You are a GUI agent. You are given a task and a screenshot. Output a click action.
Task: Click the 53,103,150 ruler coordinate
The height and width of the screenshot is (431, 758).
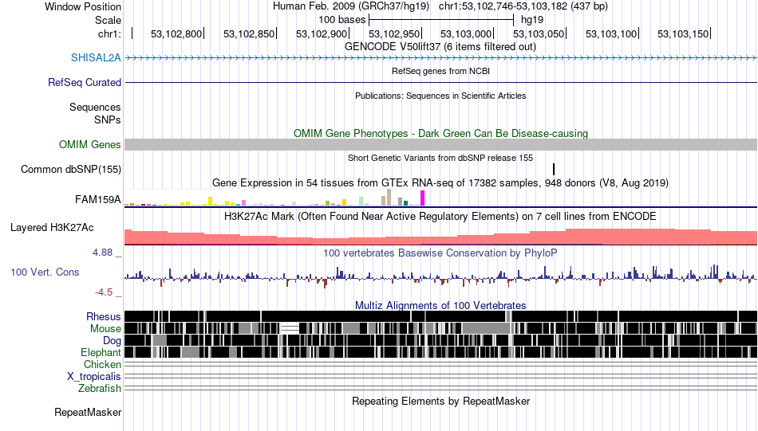683,33
